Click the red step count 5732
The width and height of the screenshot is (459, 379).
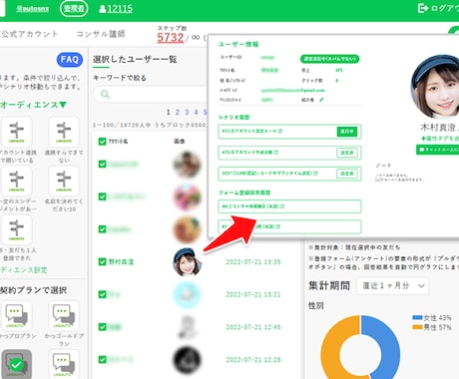coord(171,38)
